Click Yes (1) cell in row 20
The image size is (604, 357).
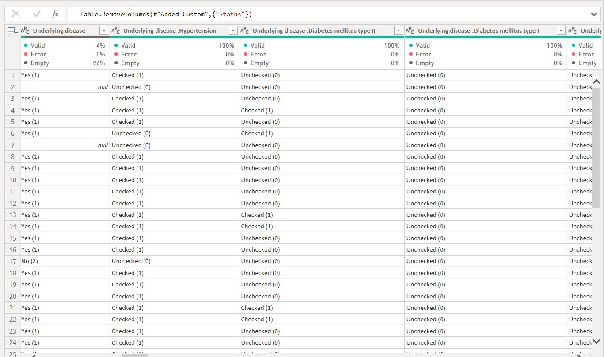click(65, 296)
